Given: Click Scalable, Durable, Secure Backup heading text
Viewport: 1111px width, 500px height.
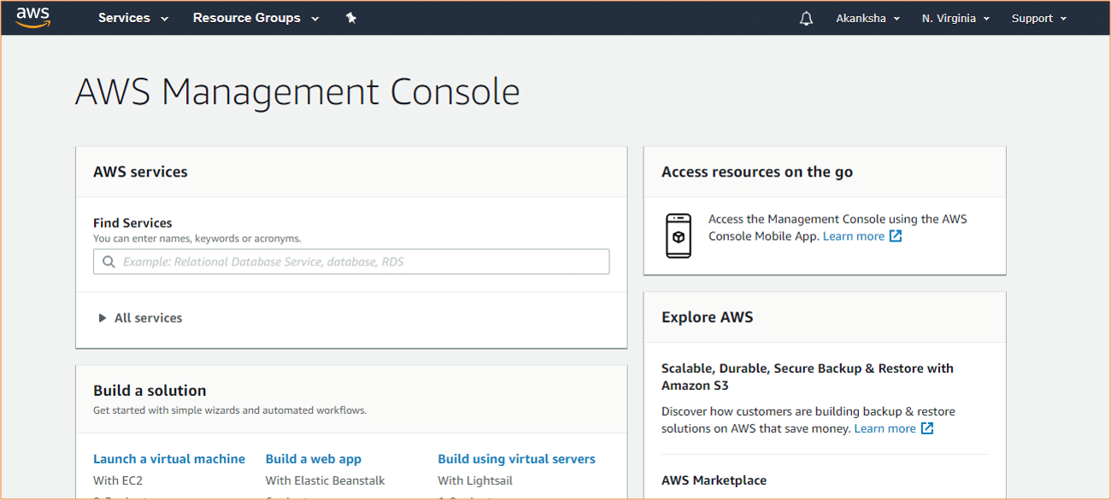Looking at the screenshot, I should click(x=808, y=377).
